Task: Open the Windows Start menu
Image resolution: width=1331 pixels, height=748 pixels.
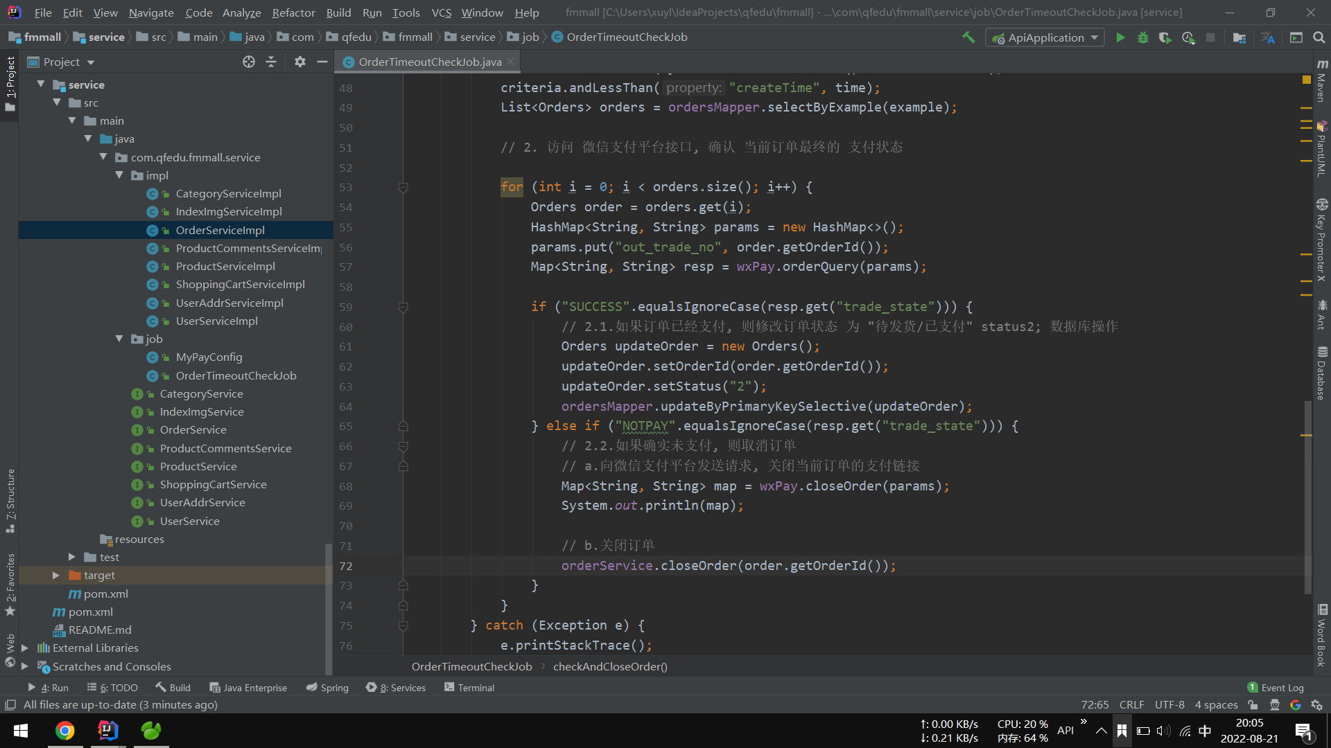Action: point(21,731)
